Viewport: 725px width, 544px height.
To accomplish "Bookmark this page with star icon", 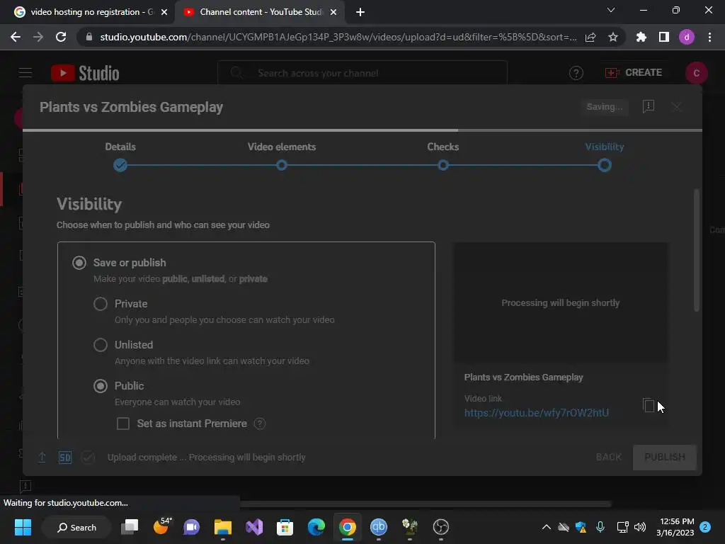I will tap(613, 37).
